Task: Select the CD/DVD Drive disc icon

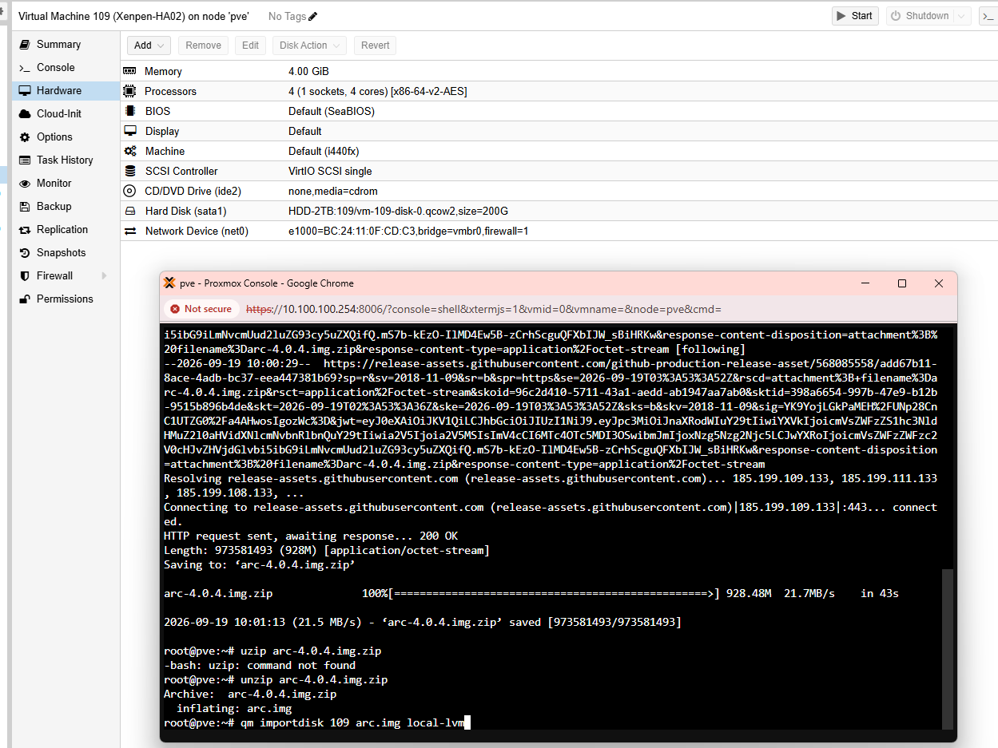Action: click(x=130, y=191)
